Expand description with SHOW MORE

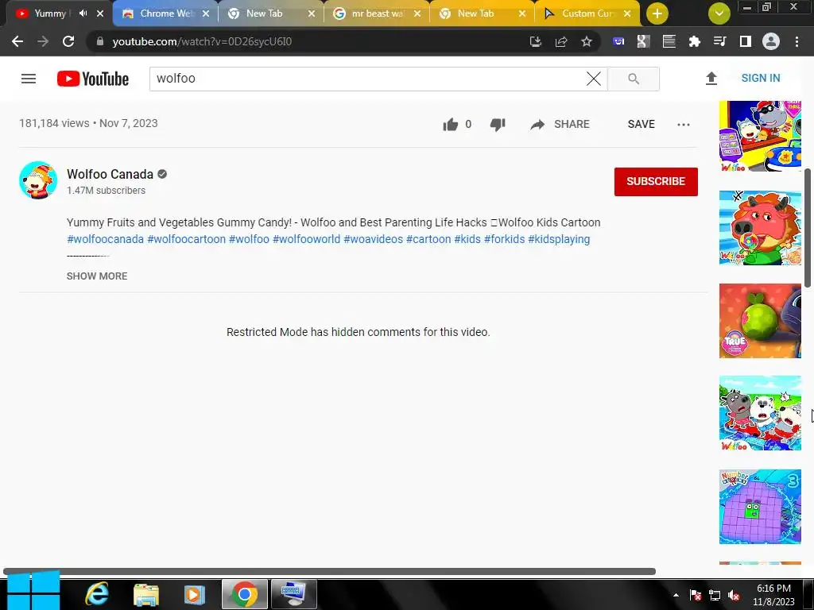[97, 276]
